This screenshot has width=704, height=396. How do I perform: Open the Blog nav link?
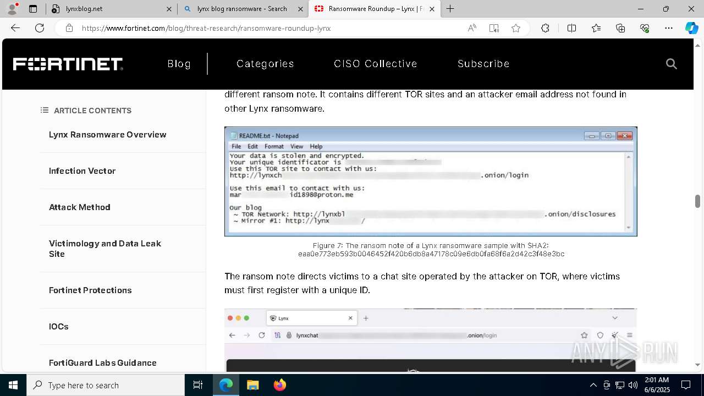[179, 64]
